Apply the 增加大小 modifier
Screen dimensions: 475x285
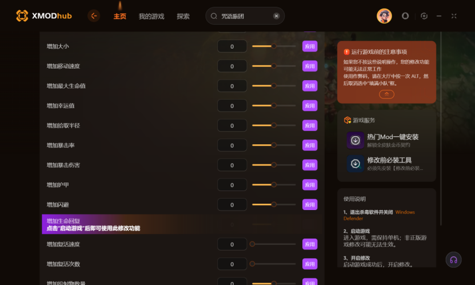[x=310, y=46]
